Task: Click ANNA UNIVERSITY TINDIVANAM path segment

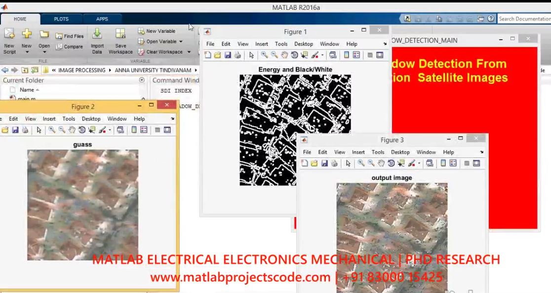Action: pos(153,70)
